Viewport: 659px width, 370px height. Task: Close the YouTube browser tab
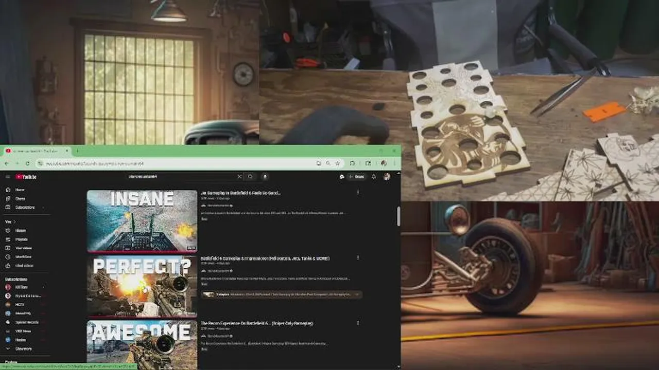67,151
